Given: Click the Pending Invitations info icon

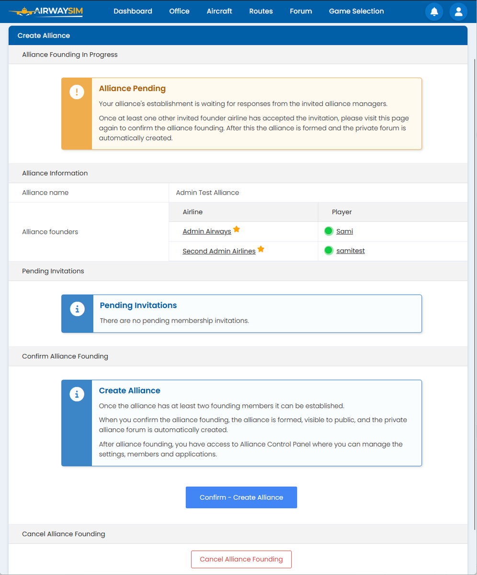Looking at the screenshot, I should [77, 309].
